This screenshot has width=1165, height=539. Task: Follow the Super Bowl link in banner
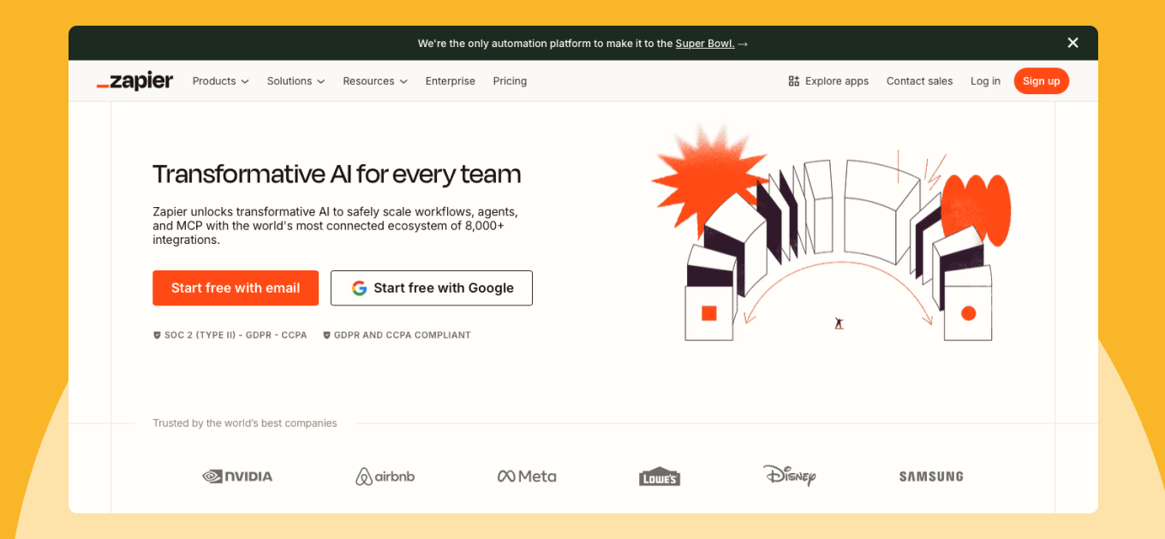[x=705, y=44]
